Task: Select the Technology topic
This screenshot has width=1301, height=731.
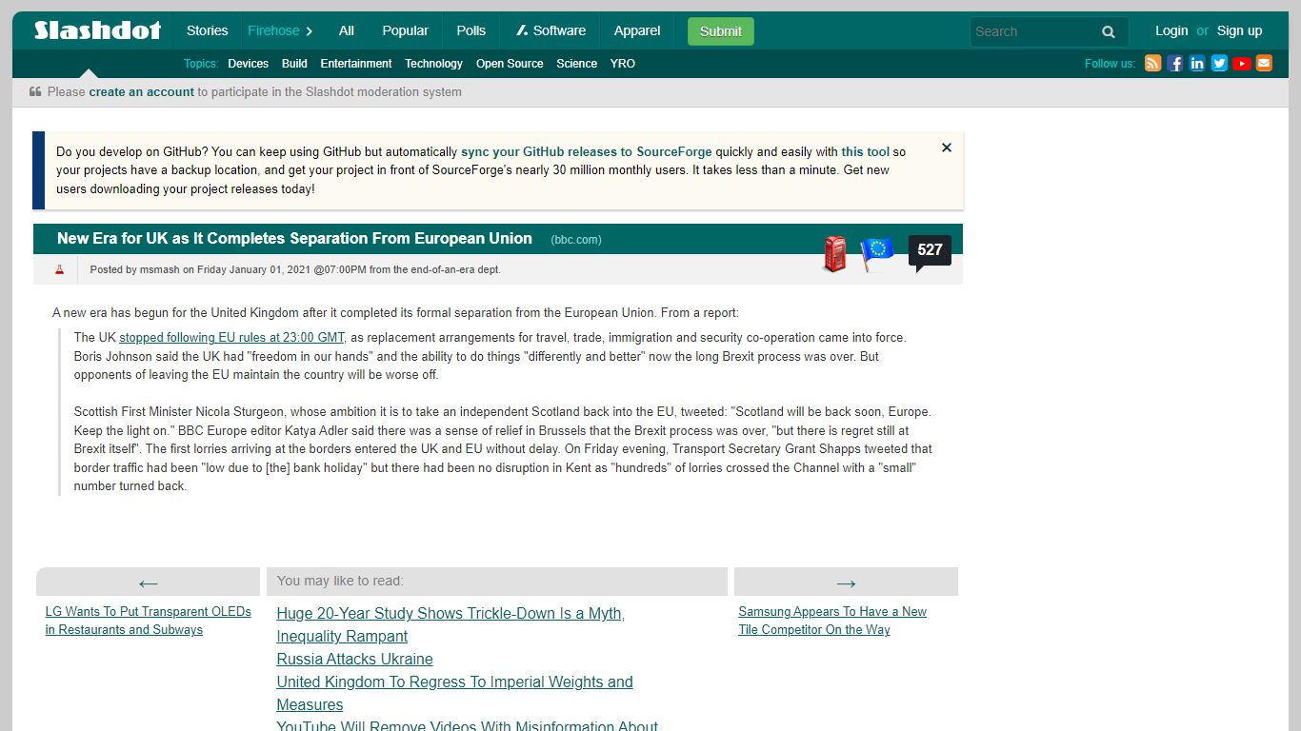Action: 433,64
